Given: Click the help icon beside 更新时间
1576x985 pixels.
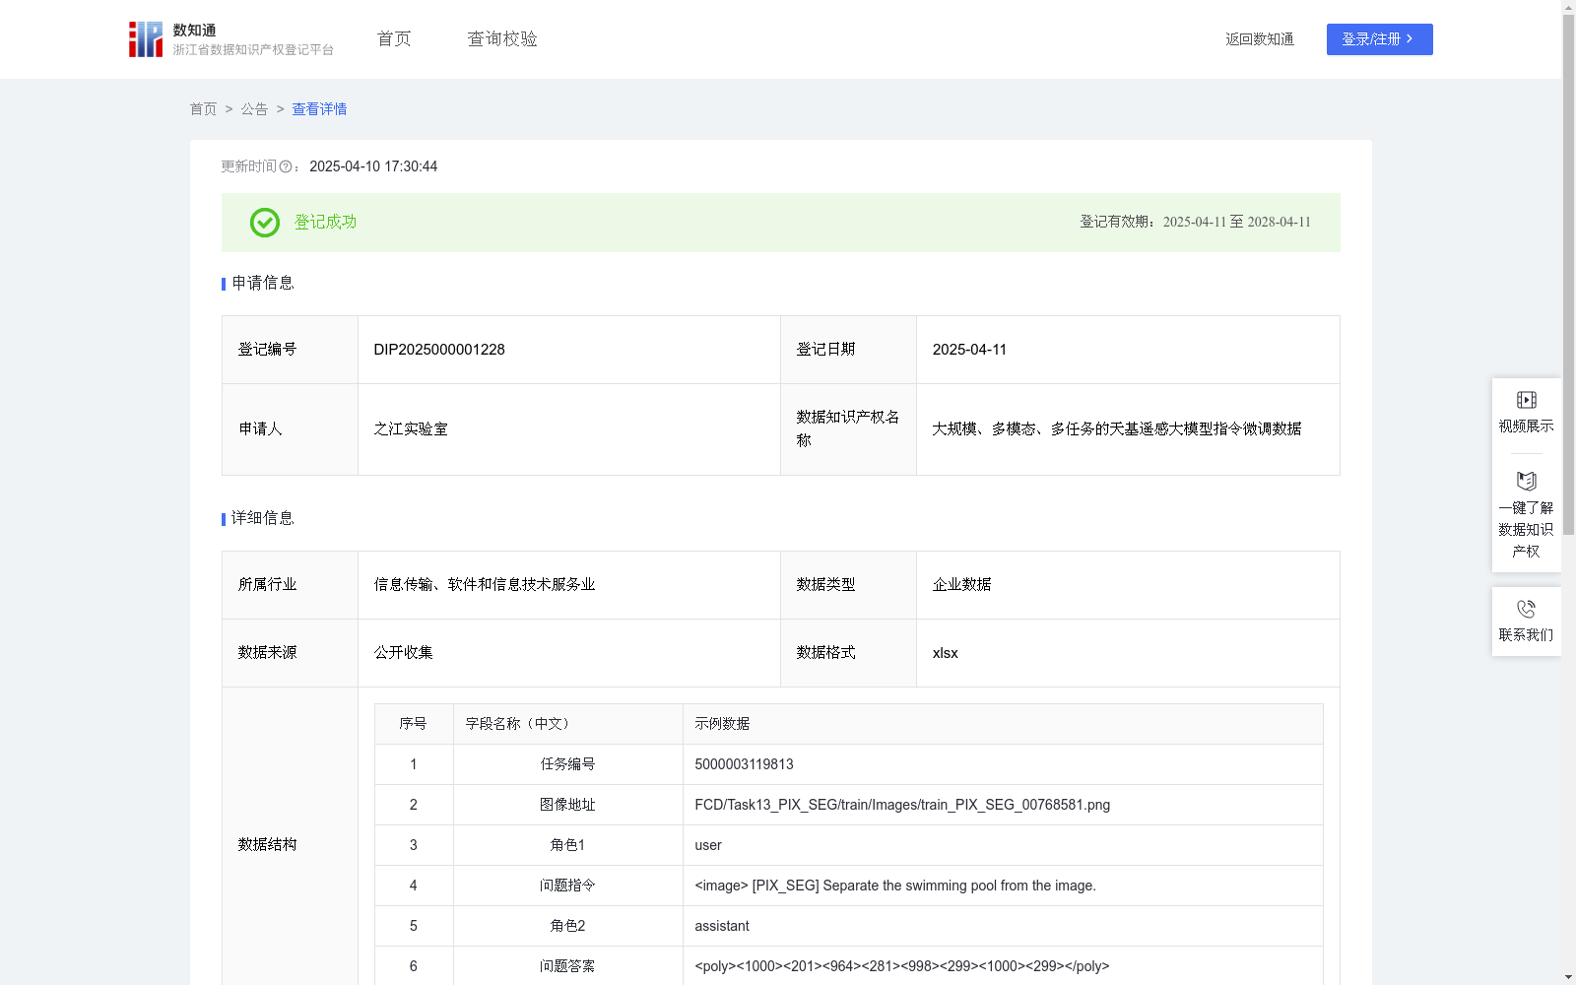Looking at the screenshot, I should click(x=286, y=166).
